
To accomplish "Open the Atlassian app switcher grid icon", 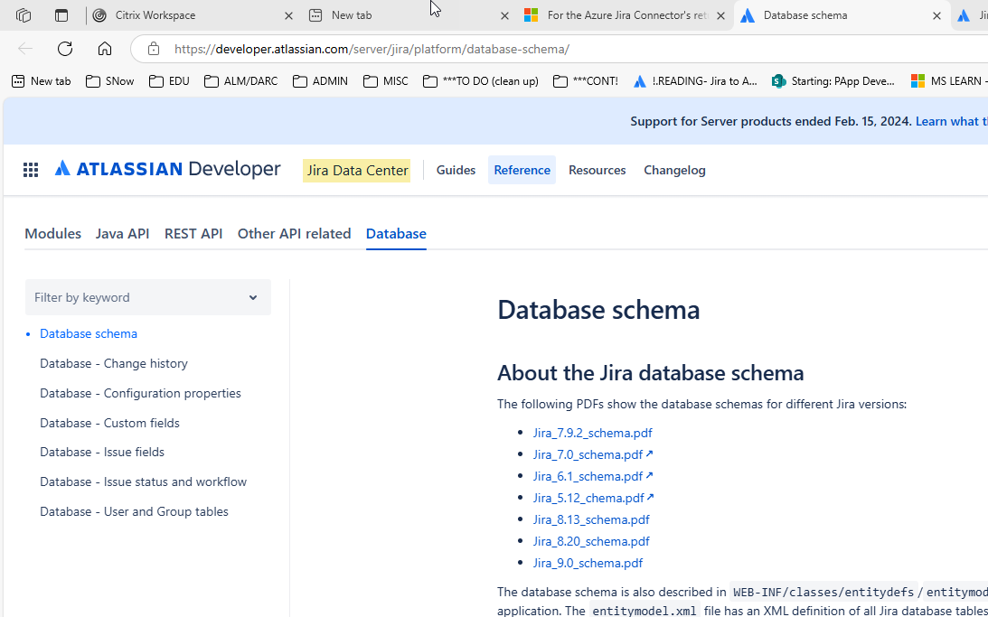I will click(x=30, y=169).
